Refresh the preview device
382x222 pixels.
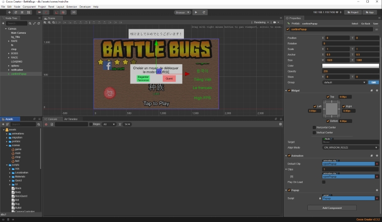204,12
